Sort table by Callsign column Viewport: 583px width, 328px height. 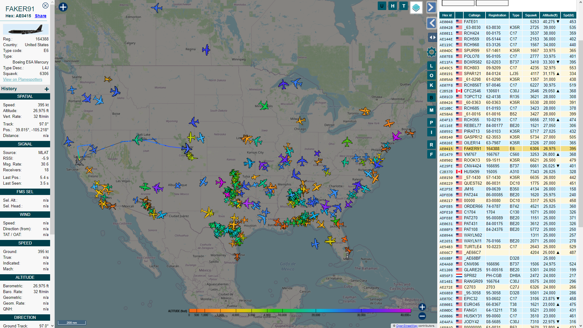(x=474, y=15)
